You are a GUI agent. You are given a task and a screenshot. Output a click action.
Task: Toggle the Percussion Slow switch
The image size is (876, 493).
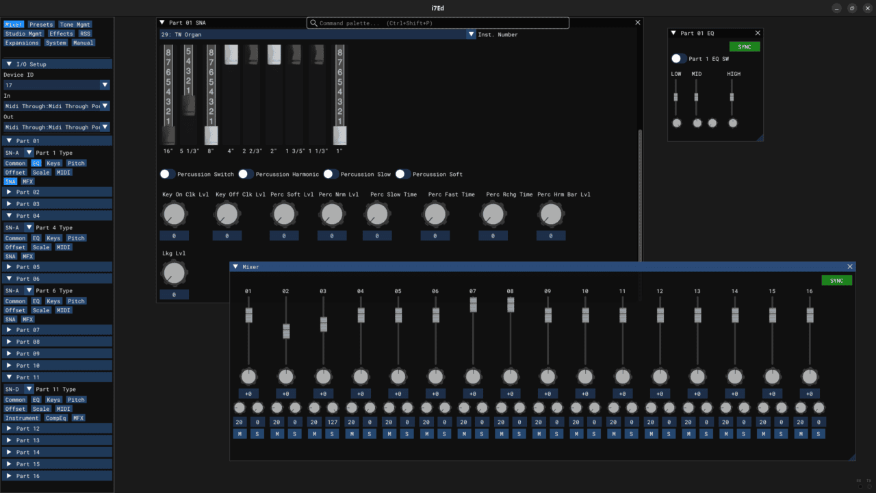click(x=331, y=174)
